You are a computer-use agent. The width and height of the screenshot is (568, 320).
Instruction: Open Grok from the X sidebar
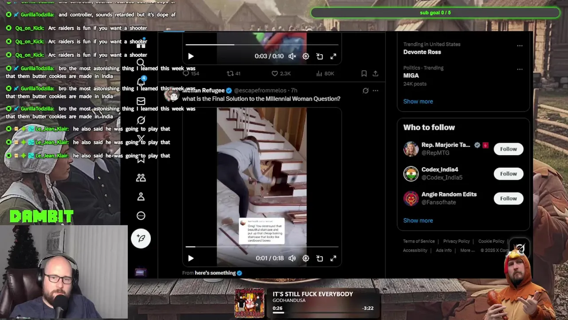141,120
